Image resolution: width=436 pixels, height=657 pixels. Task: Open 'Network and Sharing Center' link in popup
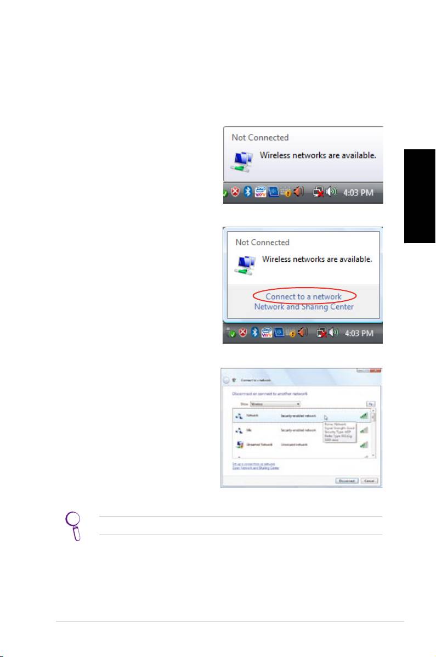coord(304,307)
